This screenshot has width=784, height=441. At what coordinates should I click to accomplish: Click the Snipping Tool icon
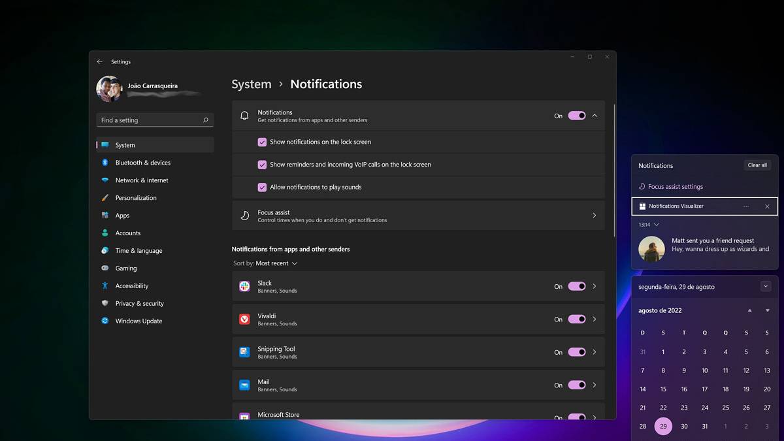[x=244, y=352]
